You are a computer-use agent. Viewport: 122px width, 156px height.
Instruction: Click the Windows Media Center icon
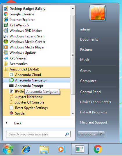tap(6, 41)
